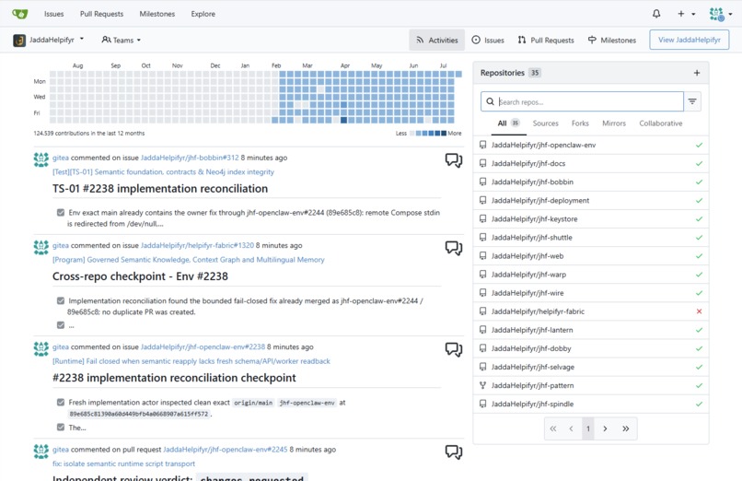Image resolution: width=742 pixels, height=481 pixels.
Task: Click comment icon for jhf-openclaw-env#2238 activity
Action: point(453,349)
